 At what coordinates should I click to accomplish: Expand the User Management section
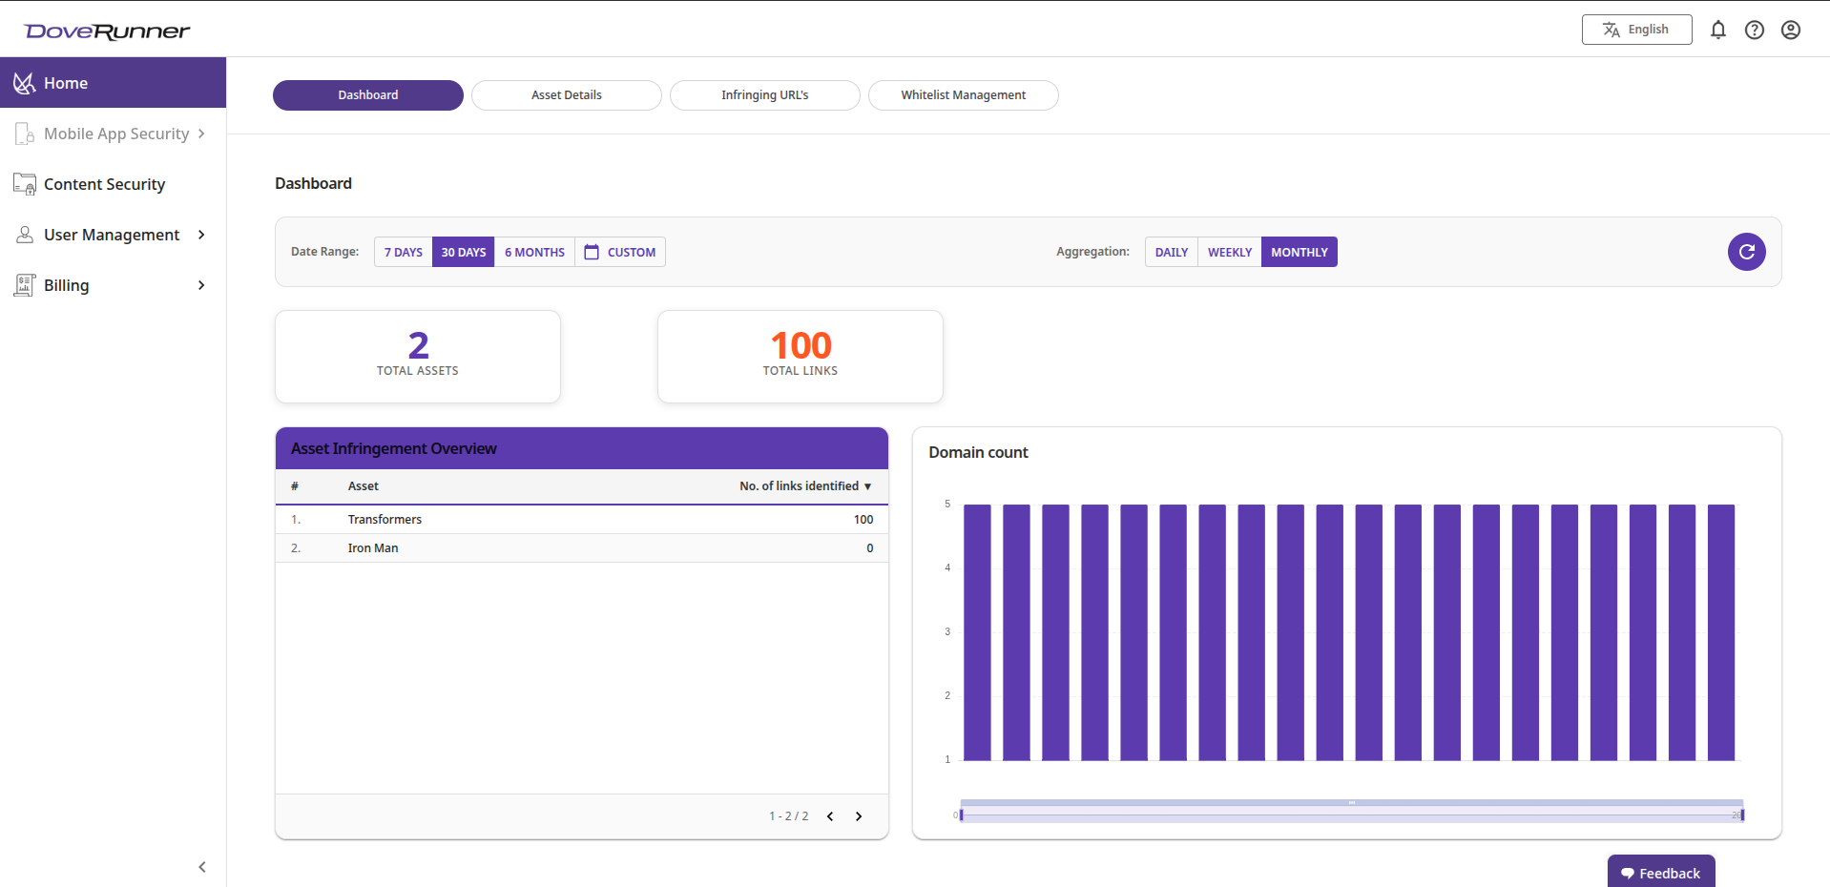coord(113,234)
